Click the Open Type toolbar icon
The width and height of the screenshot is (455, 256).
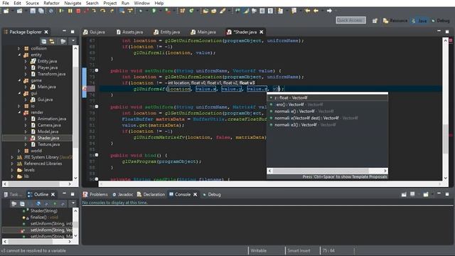pos(205,11)
